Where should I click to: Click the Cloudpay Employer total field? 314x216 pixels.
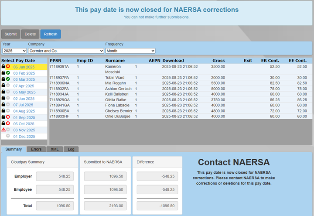tap(55, 176)
